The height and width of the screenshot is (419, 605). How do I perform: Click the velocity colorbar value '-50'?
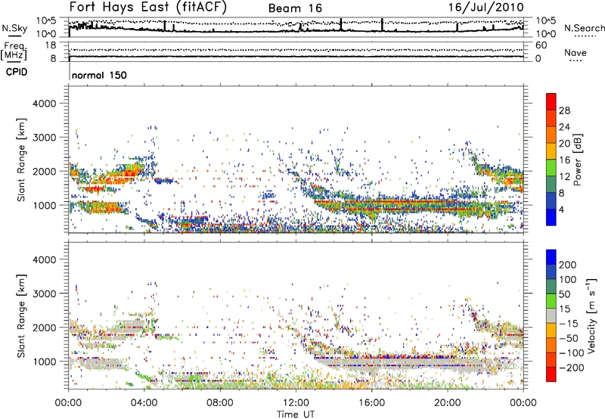569,338
